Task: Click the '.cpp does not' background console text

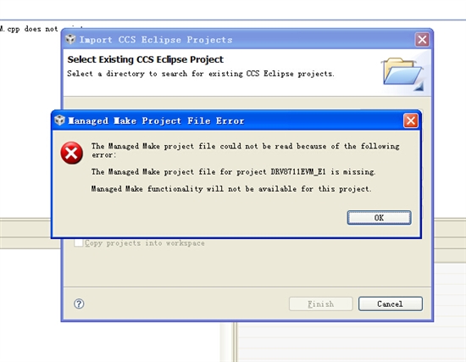Action: (29, 29)
